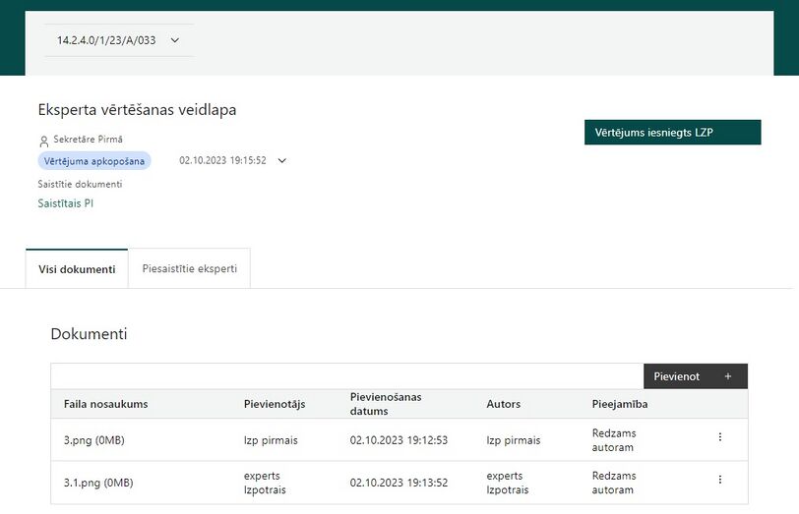Expand the 02.10.2023 19:15:52 date chevron
Viewport: 799px width, 514px height.
tap(281, 161)
